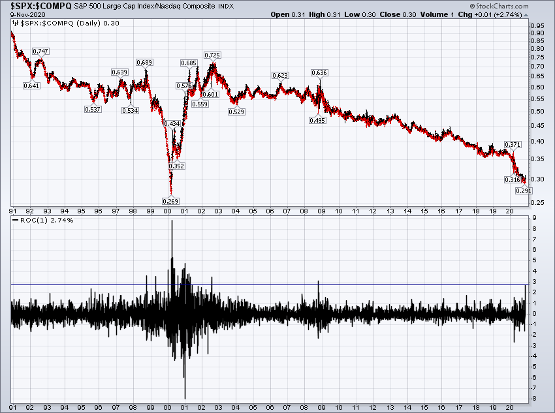Click the 0.529 trough price label
555x413 pixels.
236,112
